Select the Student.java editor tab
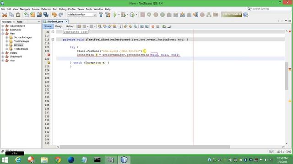The height and width of the screenshot is (164, 293). [x=55, y=21]
